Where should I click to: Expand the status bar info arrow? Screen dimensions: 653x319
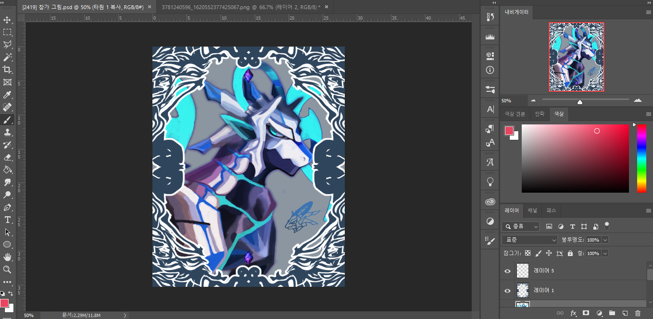125,316
